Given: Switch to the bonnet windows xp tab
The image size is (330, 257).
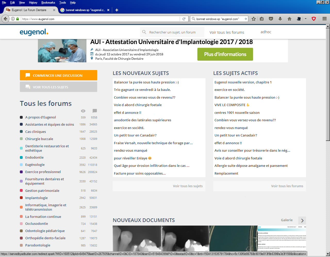Looking at the screenshot, I should pyautogui.click(x=85, y=10).
